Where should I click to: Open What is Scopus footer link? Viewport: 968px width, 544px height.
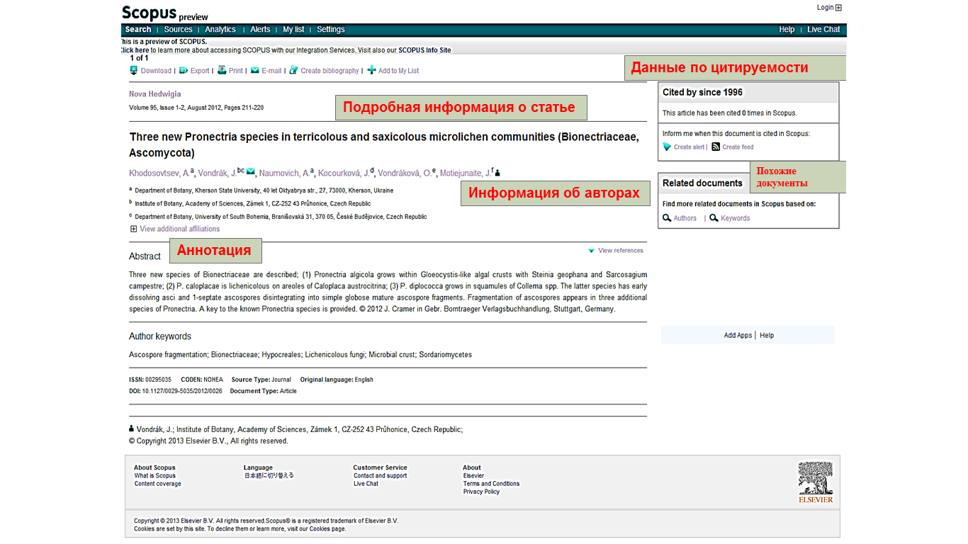tap(155, 476)
